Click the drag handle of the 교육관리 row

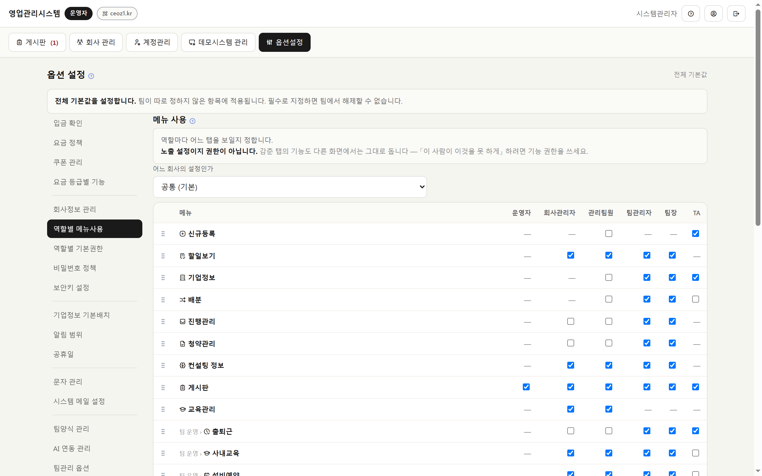click(x=163, y=409)
